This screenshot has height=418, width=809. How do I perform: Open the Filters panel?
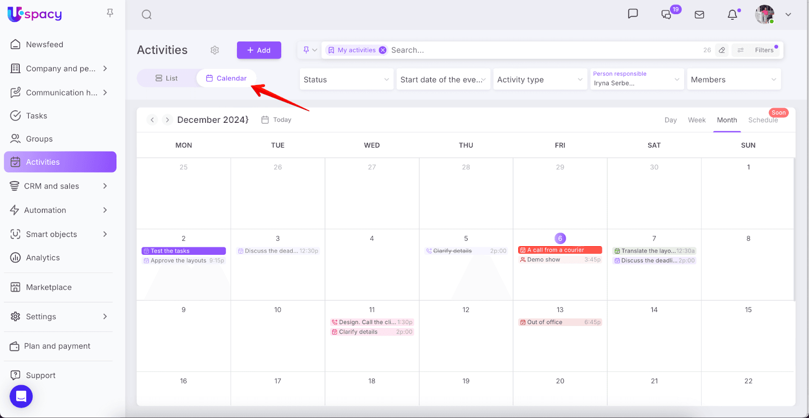(757, 50)
